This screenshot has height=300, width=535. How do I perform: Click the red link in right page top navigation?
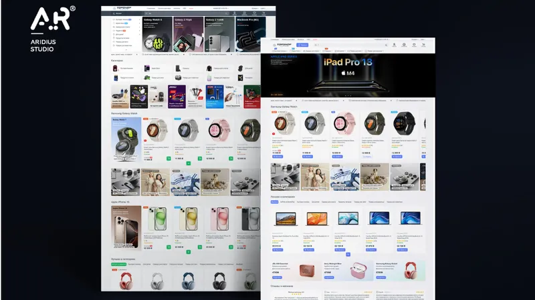pos(315,39)
